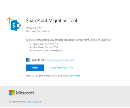Open Terms of Service and Privacy Policy link
Screen dimensions: 130x108
[60, 60]
